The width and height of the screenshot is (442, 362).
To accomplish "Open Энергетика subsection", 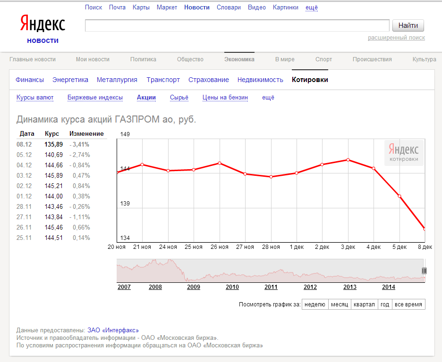I will coord(70,80).
